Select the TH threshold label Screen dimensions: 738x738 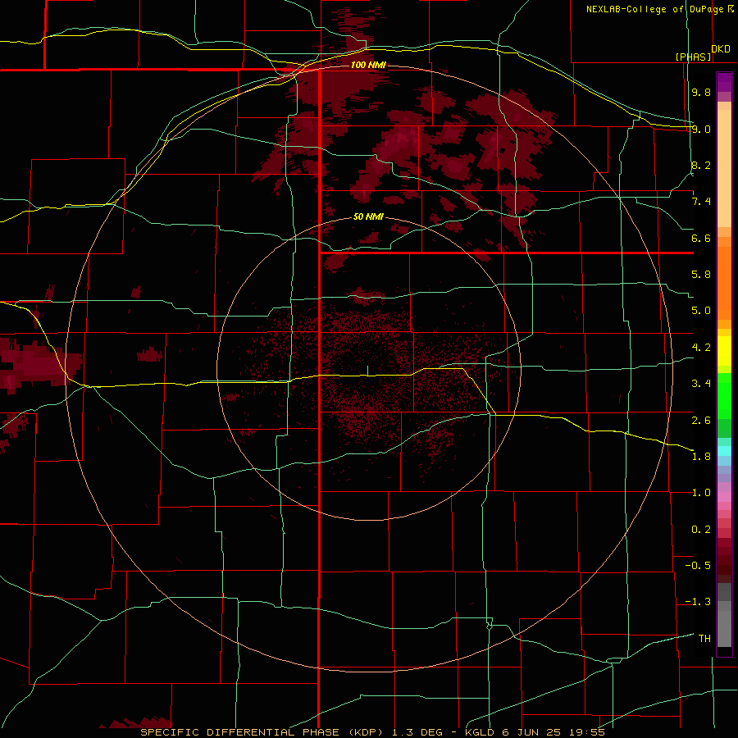704,639
